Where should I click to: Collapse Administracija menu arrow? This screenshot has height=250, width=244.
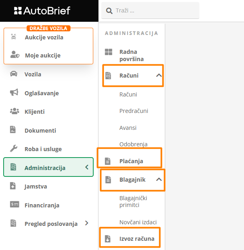(86, 167)
